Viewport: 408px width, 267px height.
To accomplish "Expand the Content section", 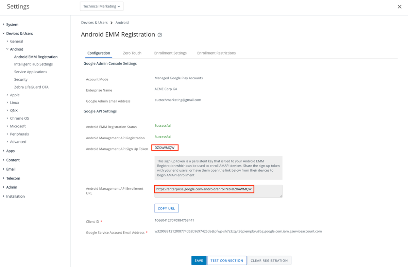I will coord(13,160).
